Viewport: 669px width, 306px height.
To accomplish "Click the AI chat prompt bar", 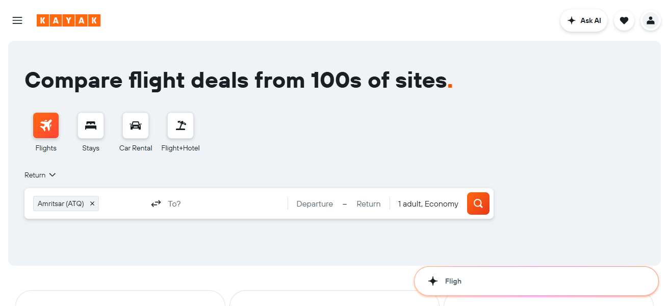I will pos(536,281).
